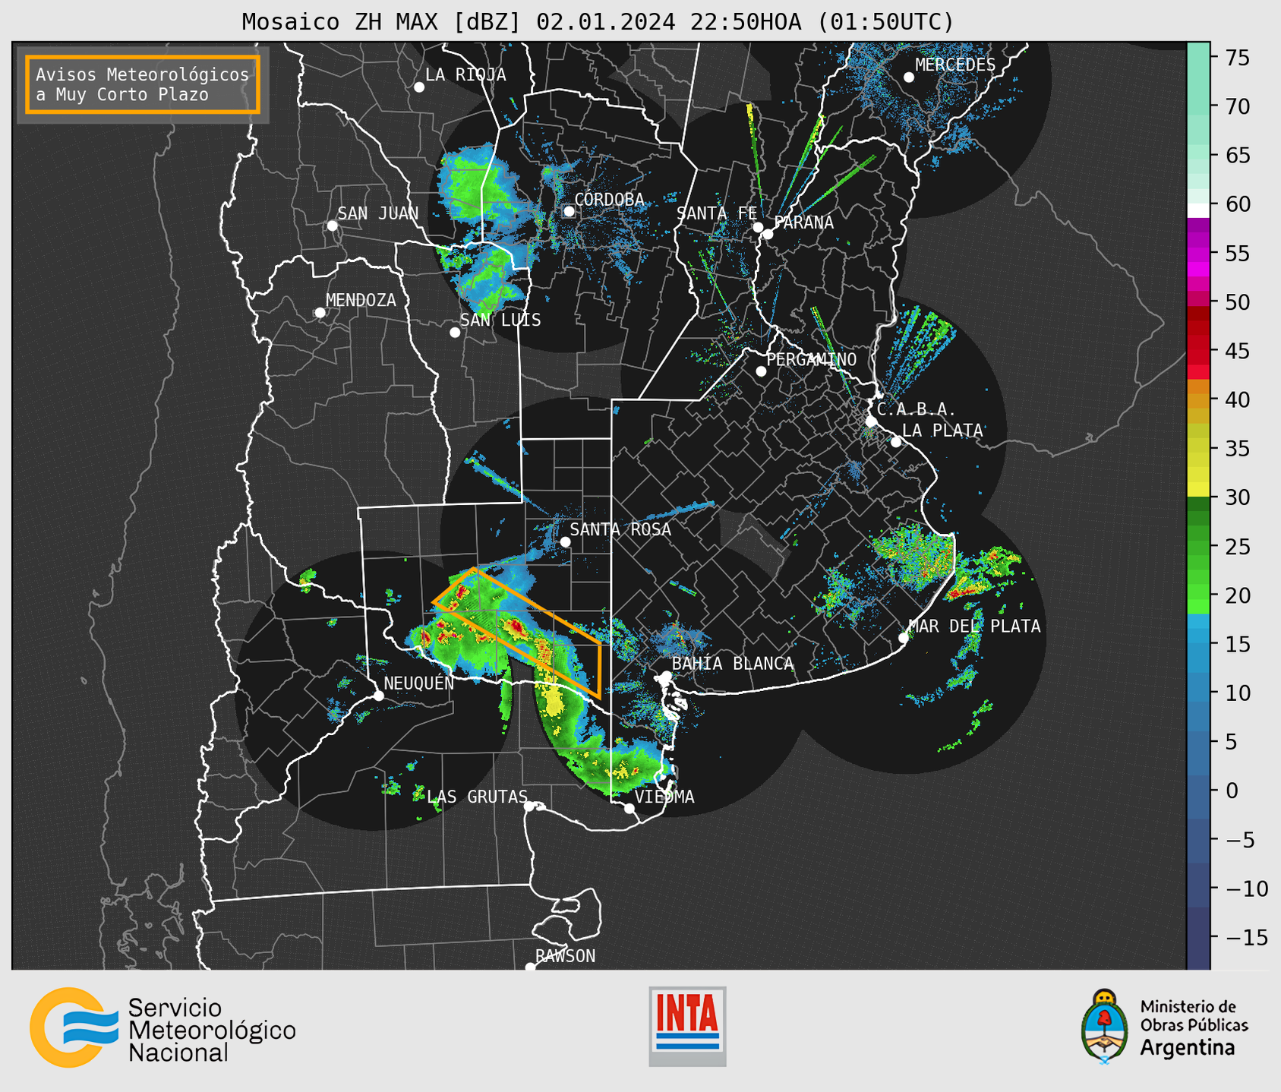Click the MENDOZA city label
This screenshot has height=1092, width=1281.
click(361, 300)
